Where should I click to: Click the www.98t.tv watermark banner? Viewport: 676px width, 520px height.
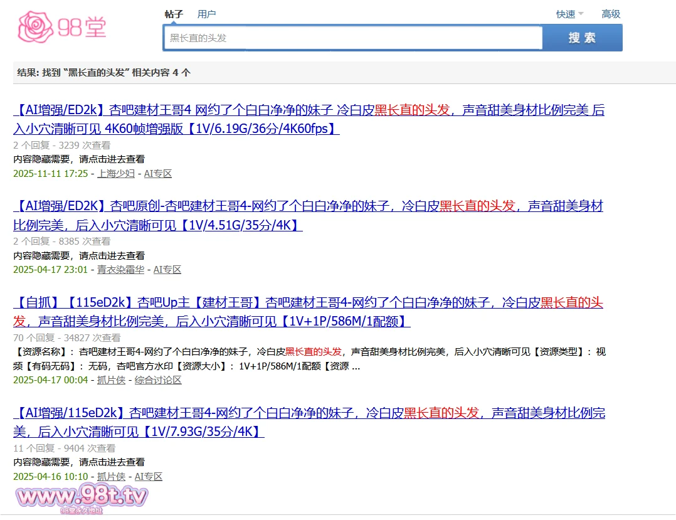click(x=82, y=498)
